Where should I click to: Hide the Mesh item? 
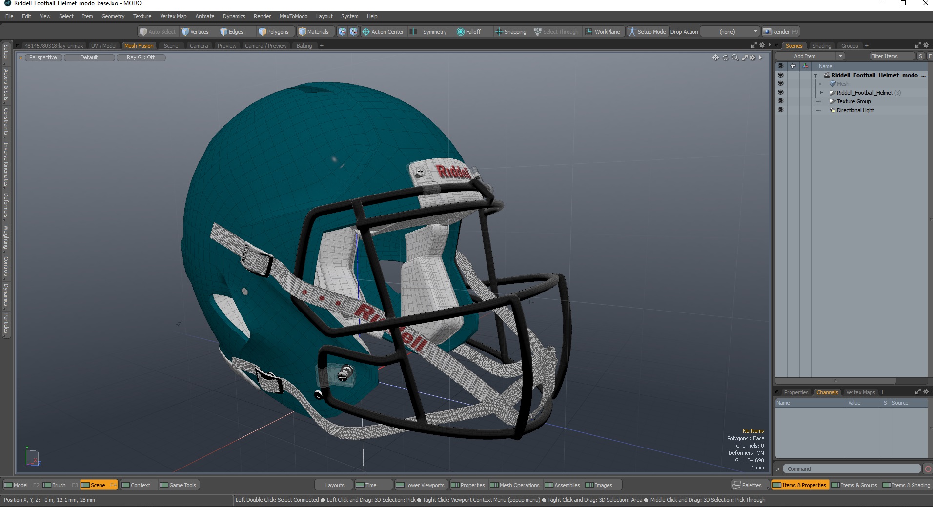(780, 84)
